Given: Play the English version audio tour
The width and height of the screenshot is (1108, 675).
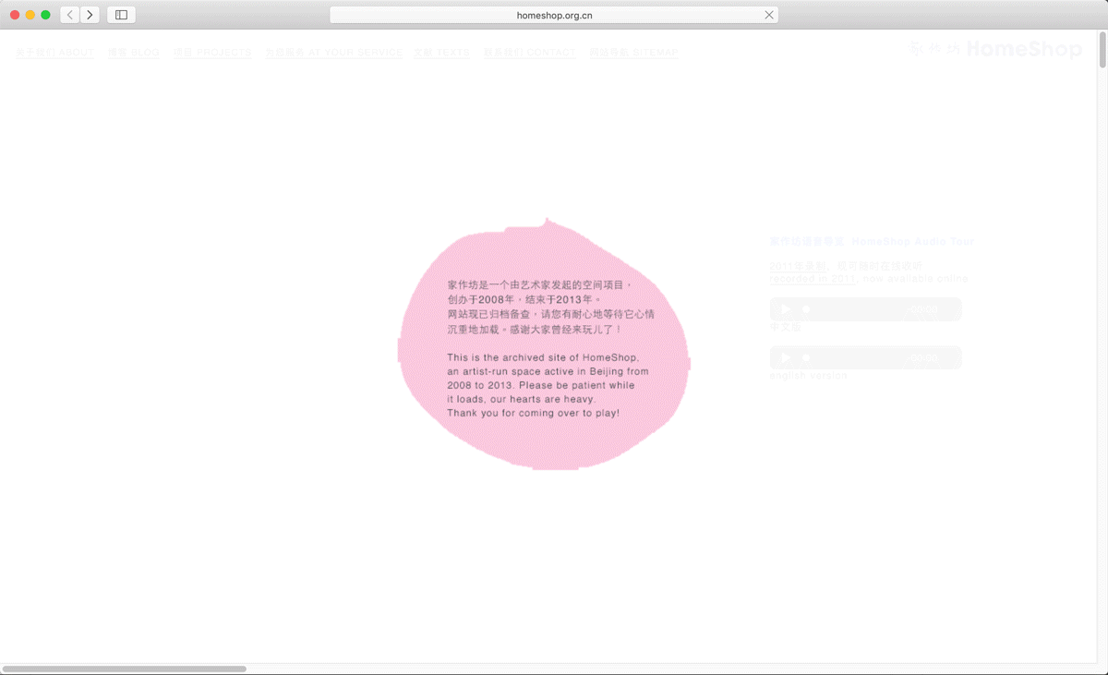Looking at the screenshot, I should pos(786,357).
